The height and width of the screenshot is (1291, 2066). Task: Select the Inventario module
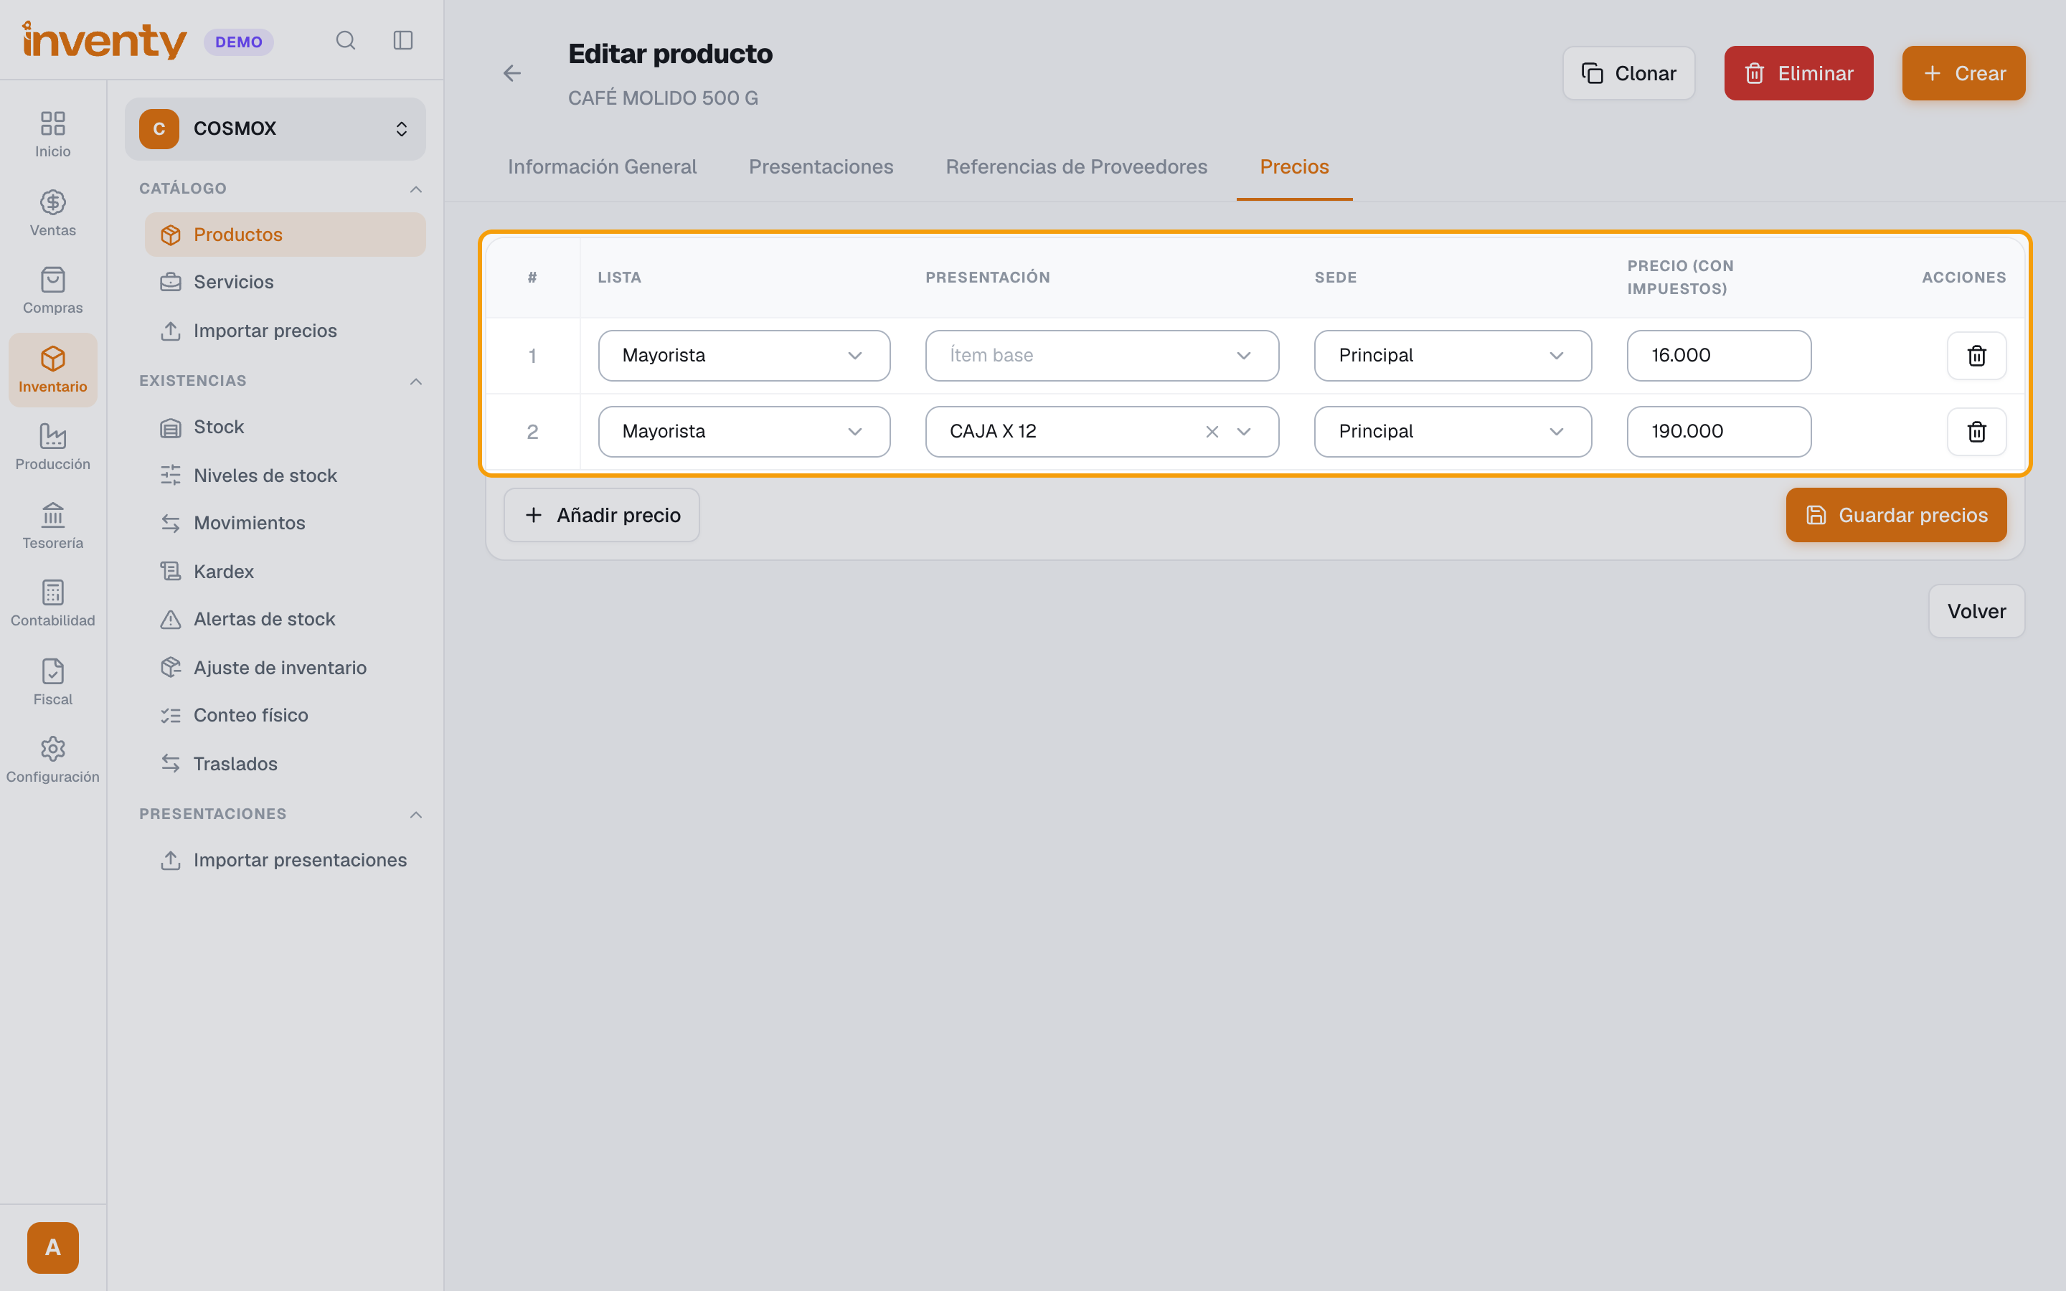(x=53, y=369)
